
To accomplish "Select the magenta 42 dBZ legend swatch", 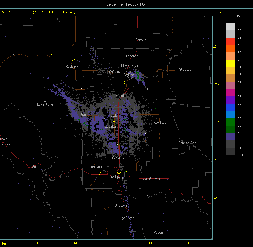I will click(x=231, y=92).
